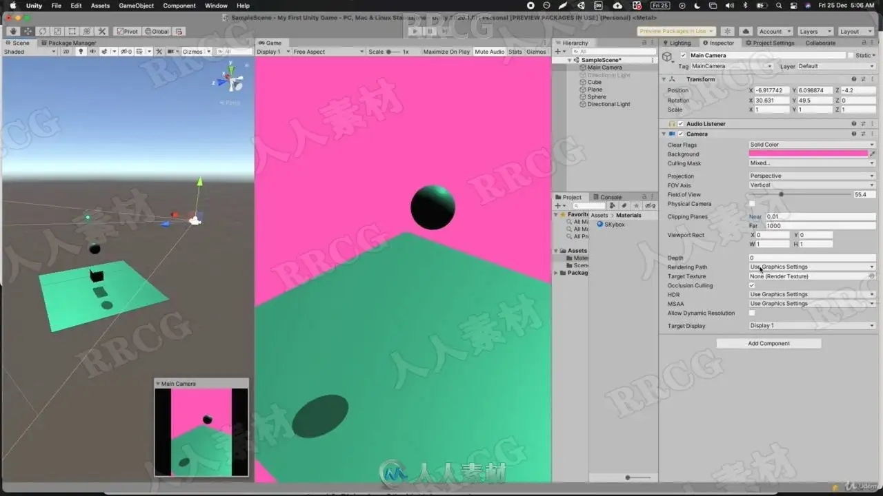Screen dimensions: 883x496
Task: Open Clear Flags dropdown
Action: [x=813, y=145]
